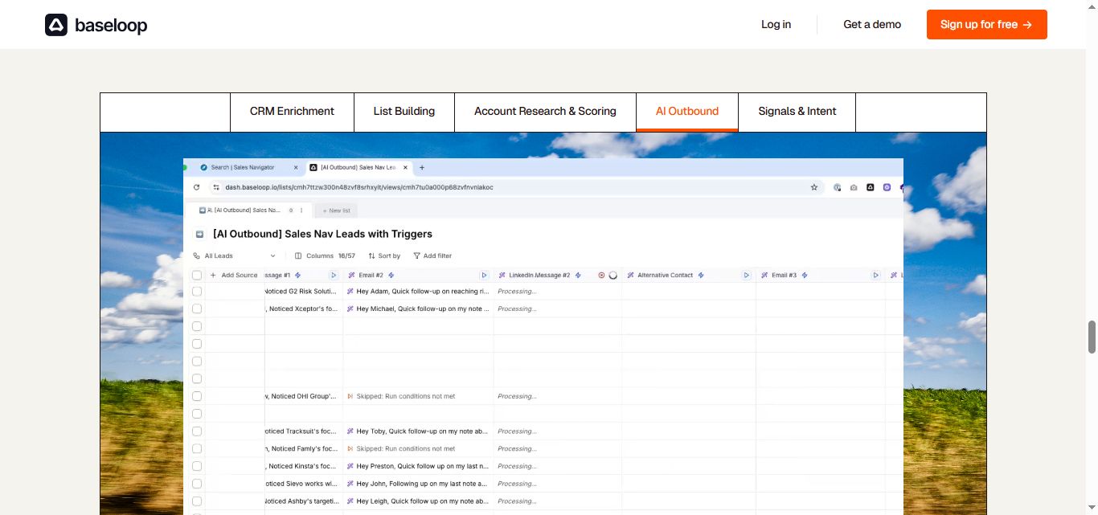
Task: Click the bookmark star in the address bar
Action: tap(814, 186)
